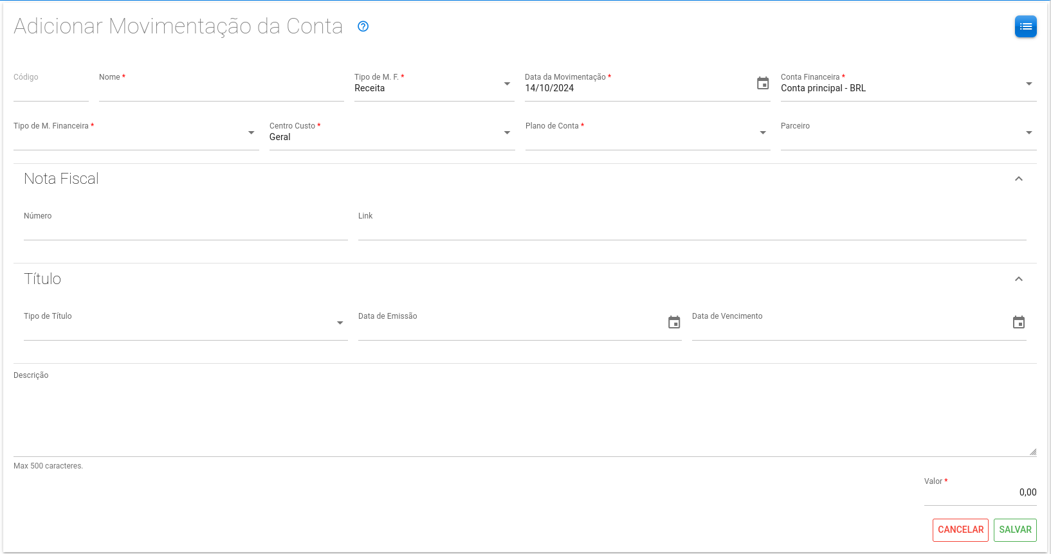Click the Salvar button
This screenshot has width=1051, height=554.
[1015, 530]
